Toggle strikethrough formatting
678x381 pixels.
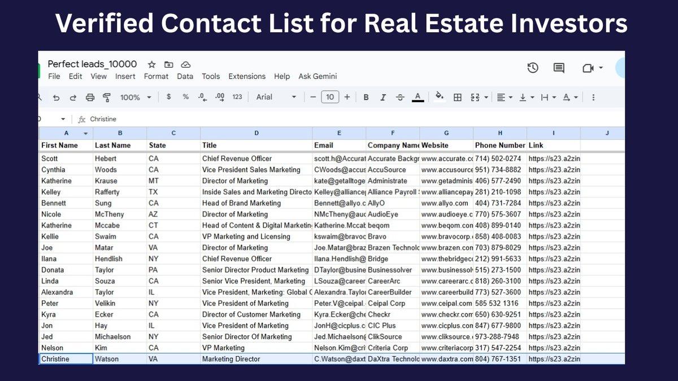[401, 97]
